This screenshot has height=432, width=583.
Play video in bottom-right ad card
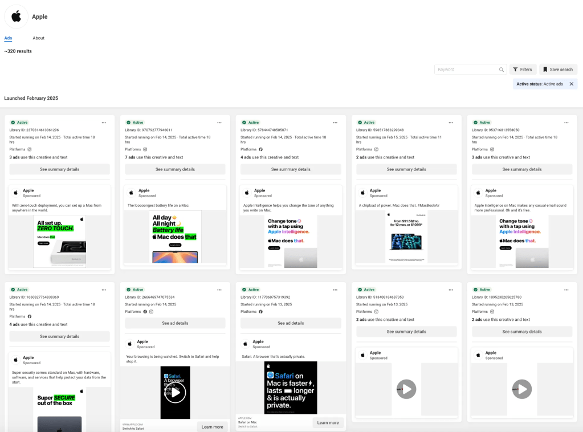coord(522,389)
